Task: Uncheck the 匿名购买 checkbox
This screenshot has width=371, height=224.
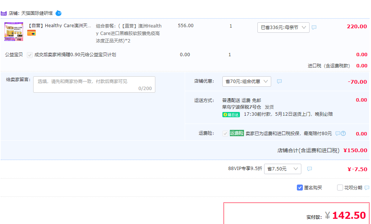Action: [299, 188]
